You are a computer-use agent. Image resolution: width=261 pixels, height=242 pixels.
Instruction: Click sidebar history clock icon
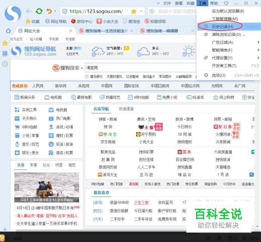[x=5, y=64]
